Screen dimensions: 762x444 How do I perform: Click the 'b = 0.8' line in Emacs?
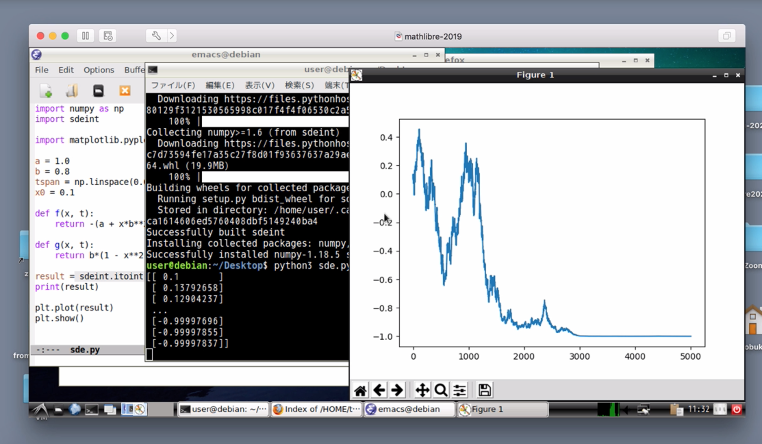coord(52,171)
